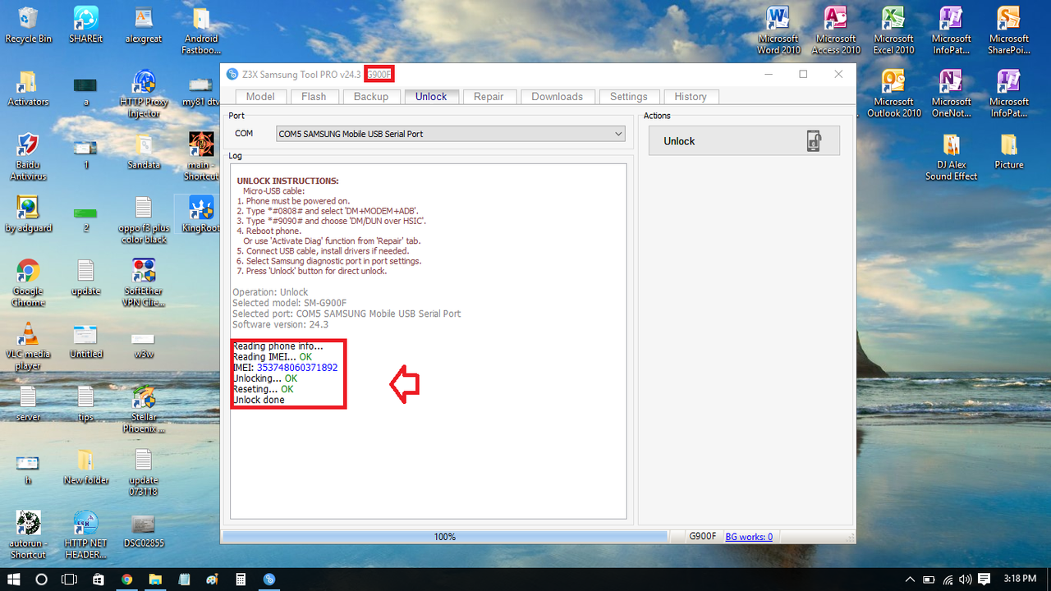
Task: Launch KingRoot from the desktop
Action: [x=201, y=214]
